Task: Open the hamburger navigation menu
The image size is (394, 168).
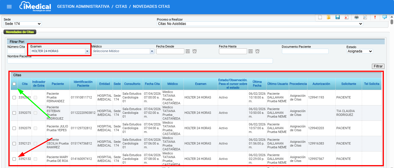Action: [9, 7]
